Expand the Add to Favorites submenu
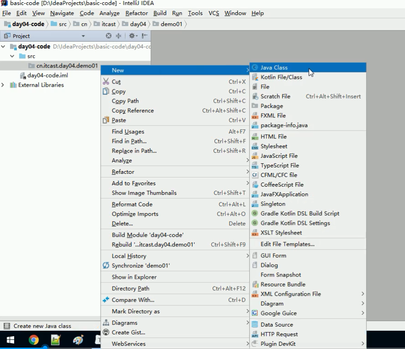This screenshot has height=349, width=405. (x=175, y=183)
